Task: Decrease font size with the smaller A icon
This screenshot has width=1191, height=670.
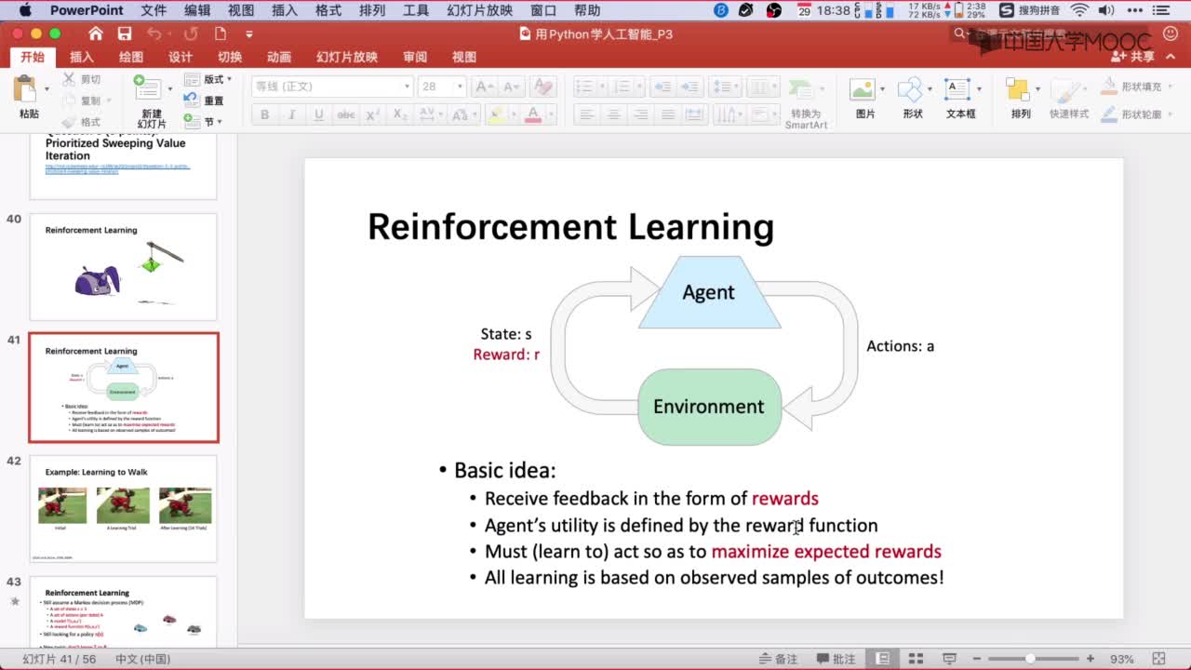Action: [x=511, y=87]
